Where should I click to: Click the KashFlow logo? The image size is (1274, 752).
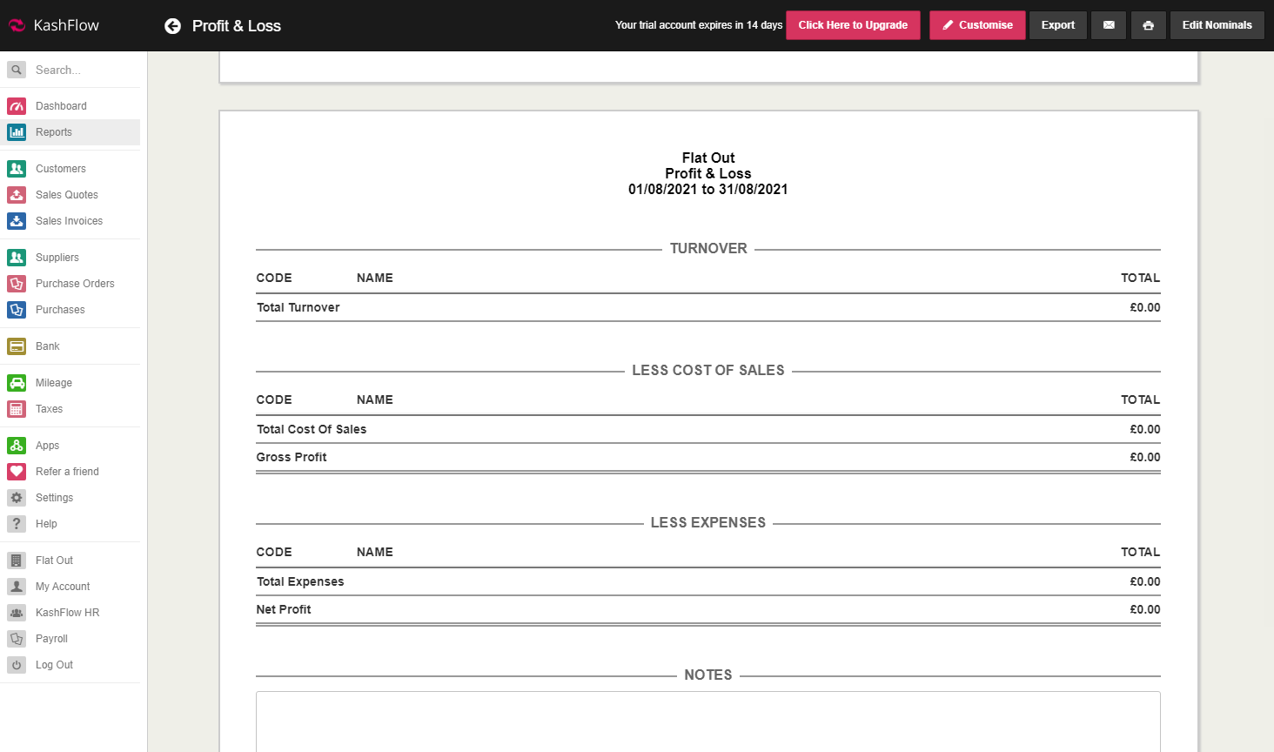pos(54,25)
